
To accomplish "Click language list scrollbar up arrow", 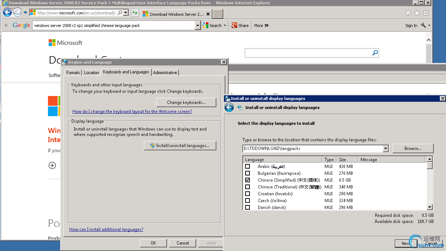I will click(429, 159).
